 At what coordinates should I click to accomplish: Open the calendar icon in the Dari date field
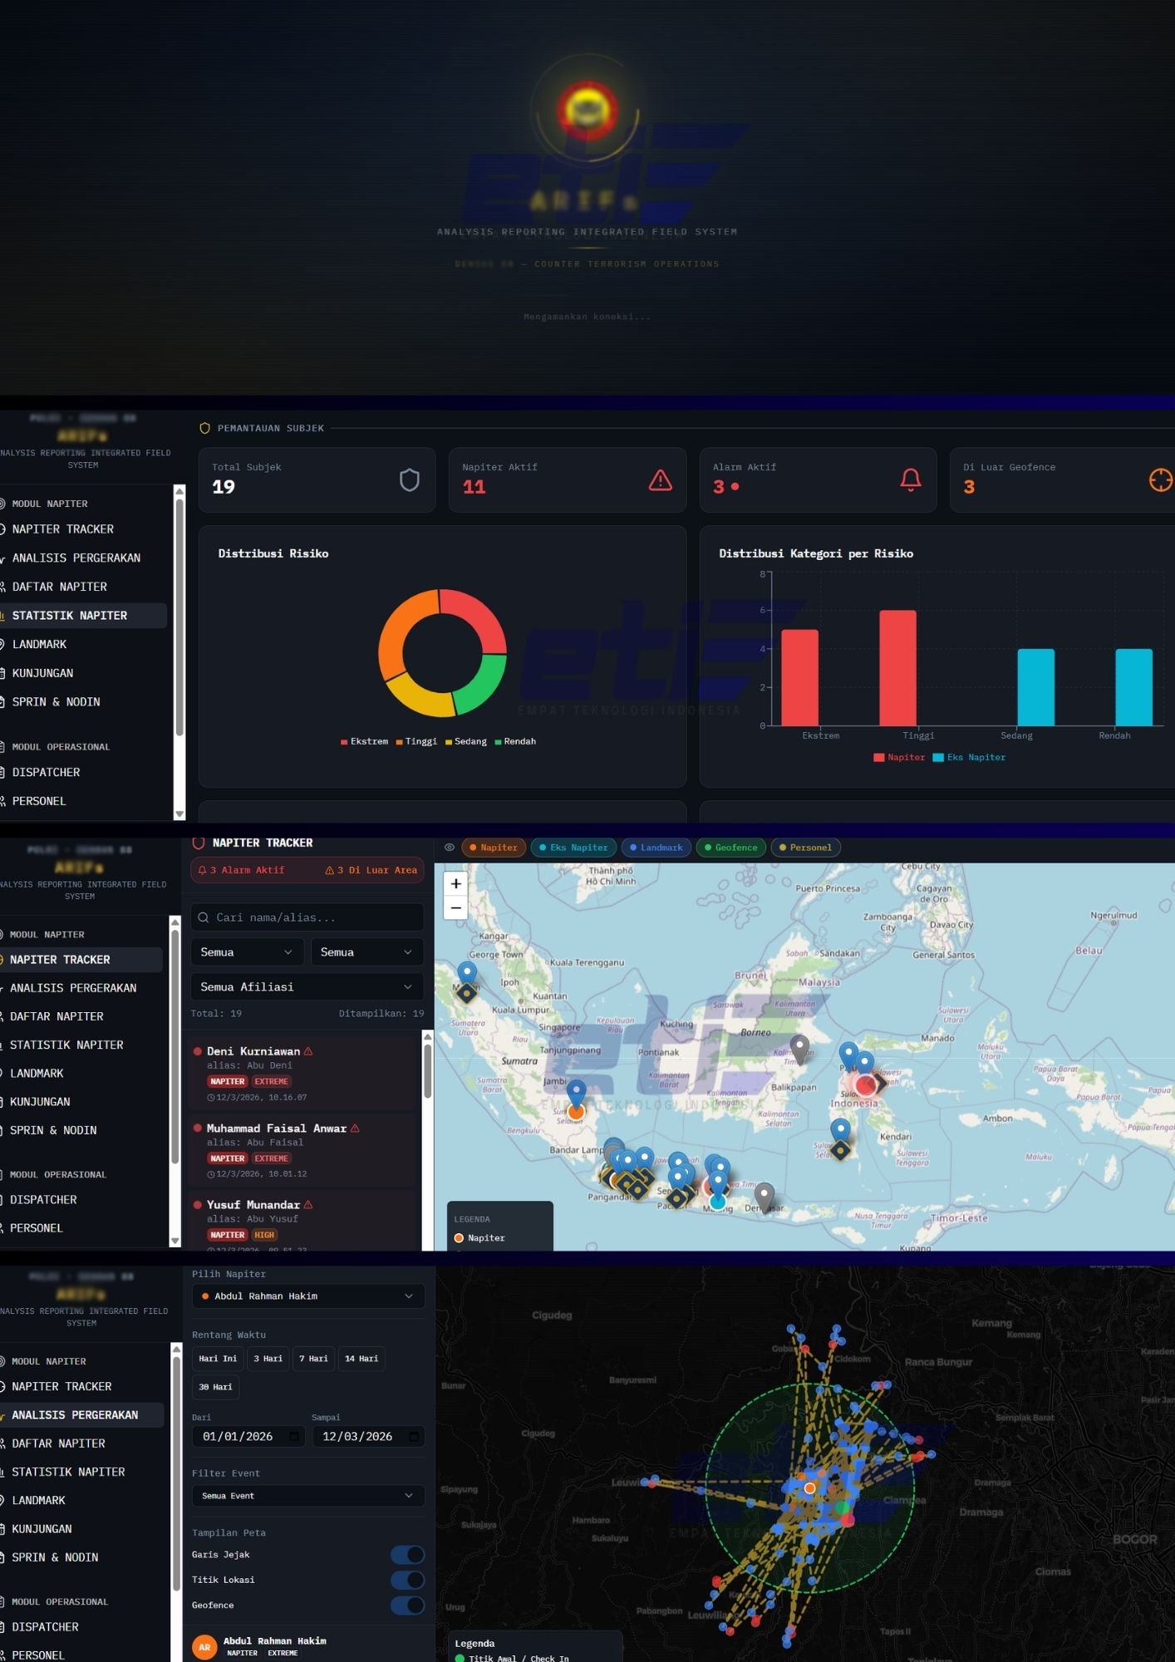click(294, 1436)
